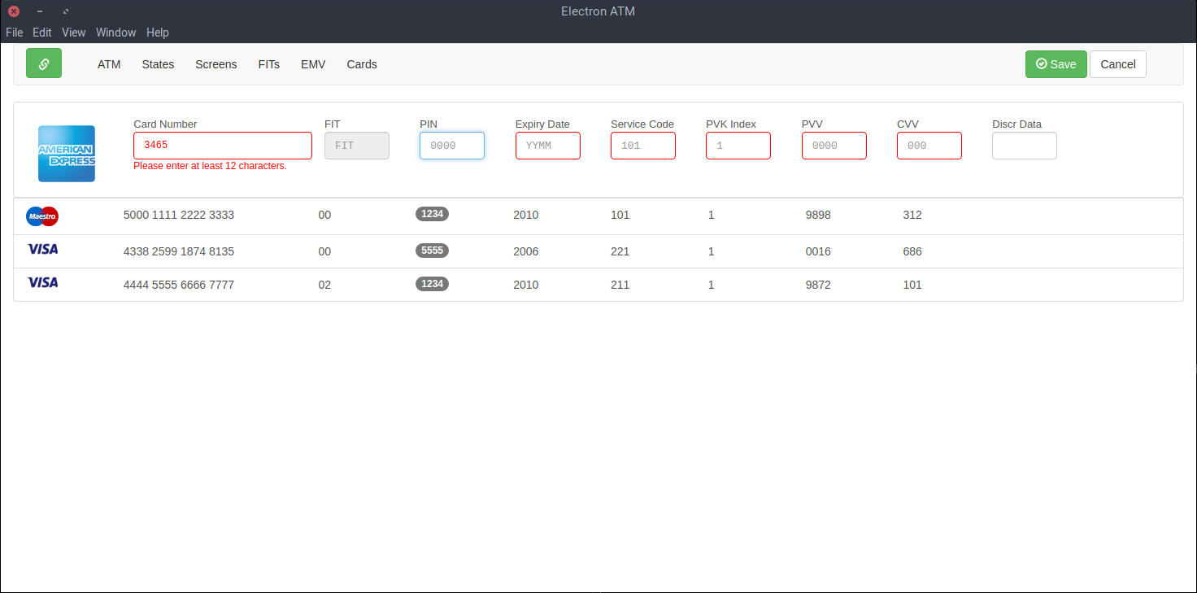
Task: Save the new card
Action: point(1056,64)
